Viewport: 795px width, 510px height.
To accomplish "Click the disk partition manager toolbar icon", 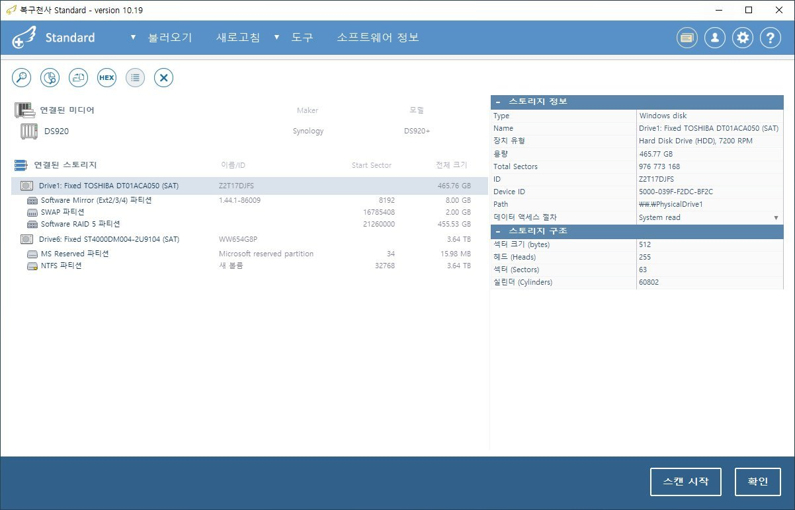I will tap(50, 77).
